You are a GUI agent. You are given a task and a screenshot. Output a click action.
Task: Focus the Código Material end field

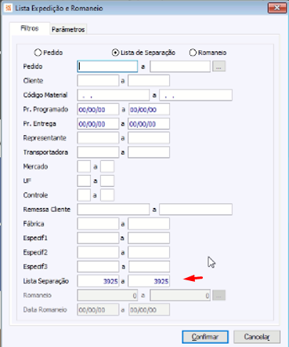click(x=196, y=95)
